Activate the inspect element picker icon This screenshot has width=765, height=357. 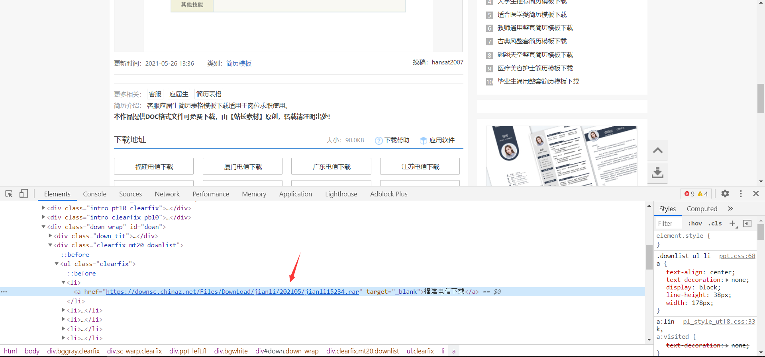point(9,194)
